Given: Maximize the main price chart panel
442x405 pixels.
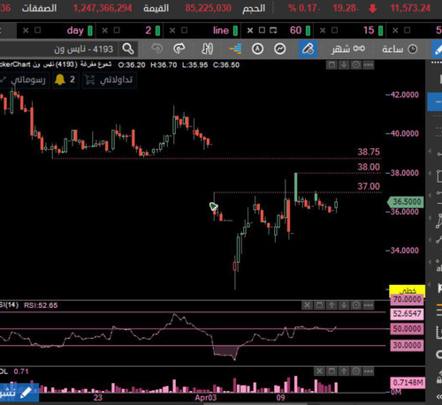Looking at the screenshot, I should (331, 64).
